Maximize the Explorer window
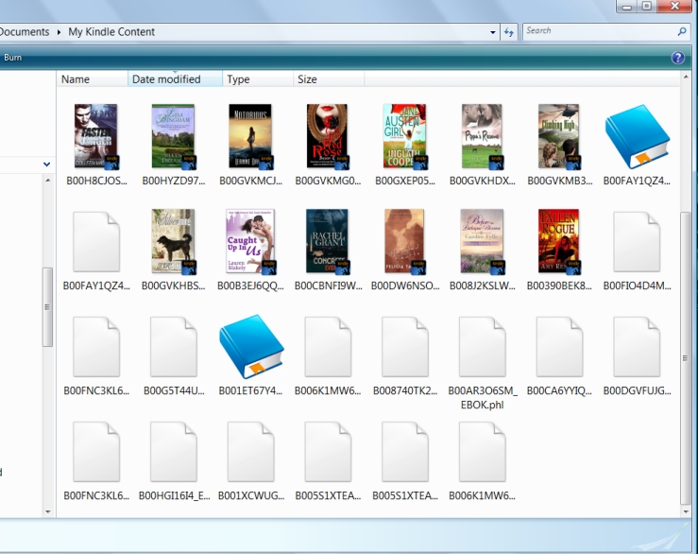The width and height of the screenshot is (698, 554). pos(646,6)
